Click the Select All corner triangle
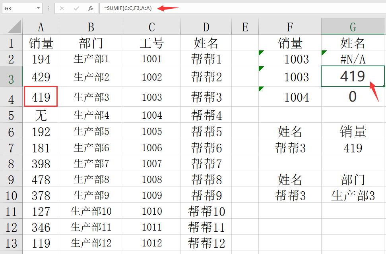The image size is (386, 254). point(14,27)
